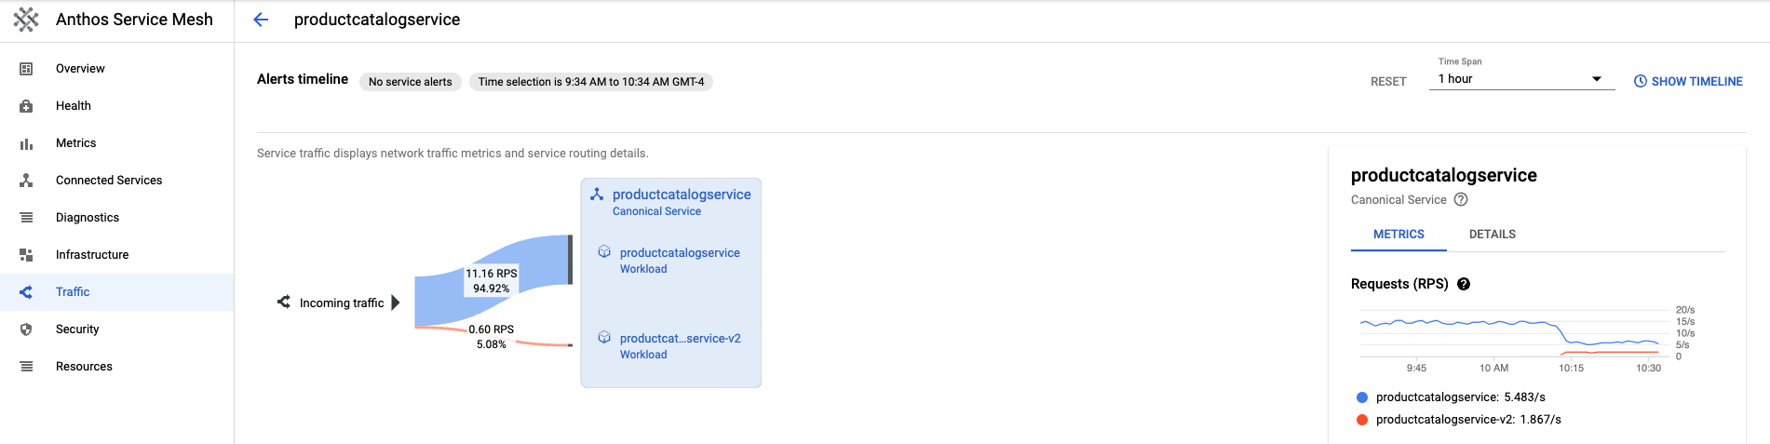The width and height of the screenshot is (1770, 444).
Task: Click the Show Timeline button
Action: tap(1688, 82)
